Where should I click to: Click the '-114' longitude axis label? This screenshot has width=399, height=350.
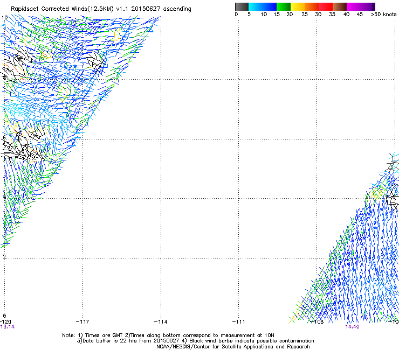[x=161, y=322]
